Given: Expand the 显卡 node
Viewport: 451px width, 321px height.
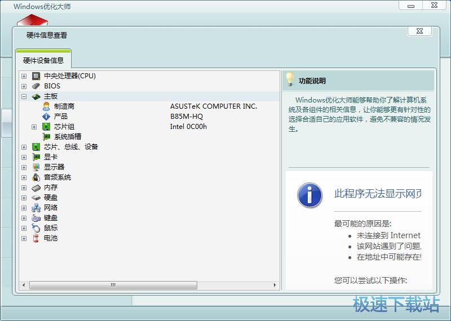Looking at the screenshot, I should [x=24, y=157].
